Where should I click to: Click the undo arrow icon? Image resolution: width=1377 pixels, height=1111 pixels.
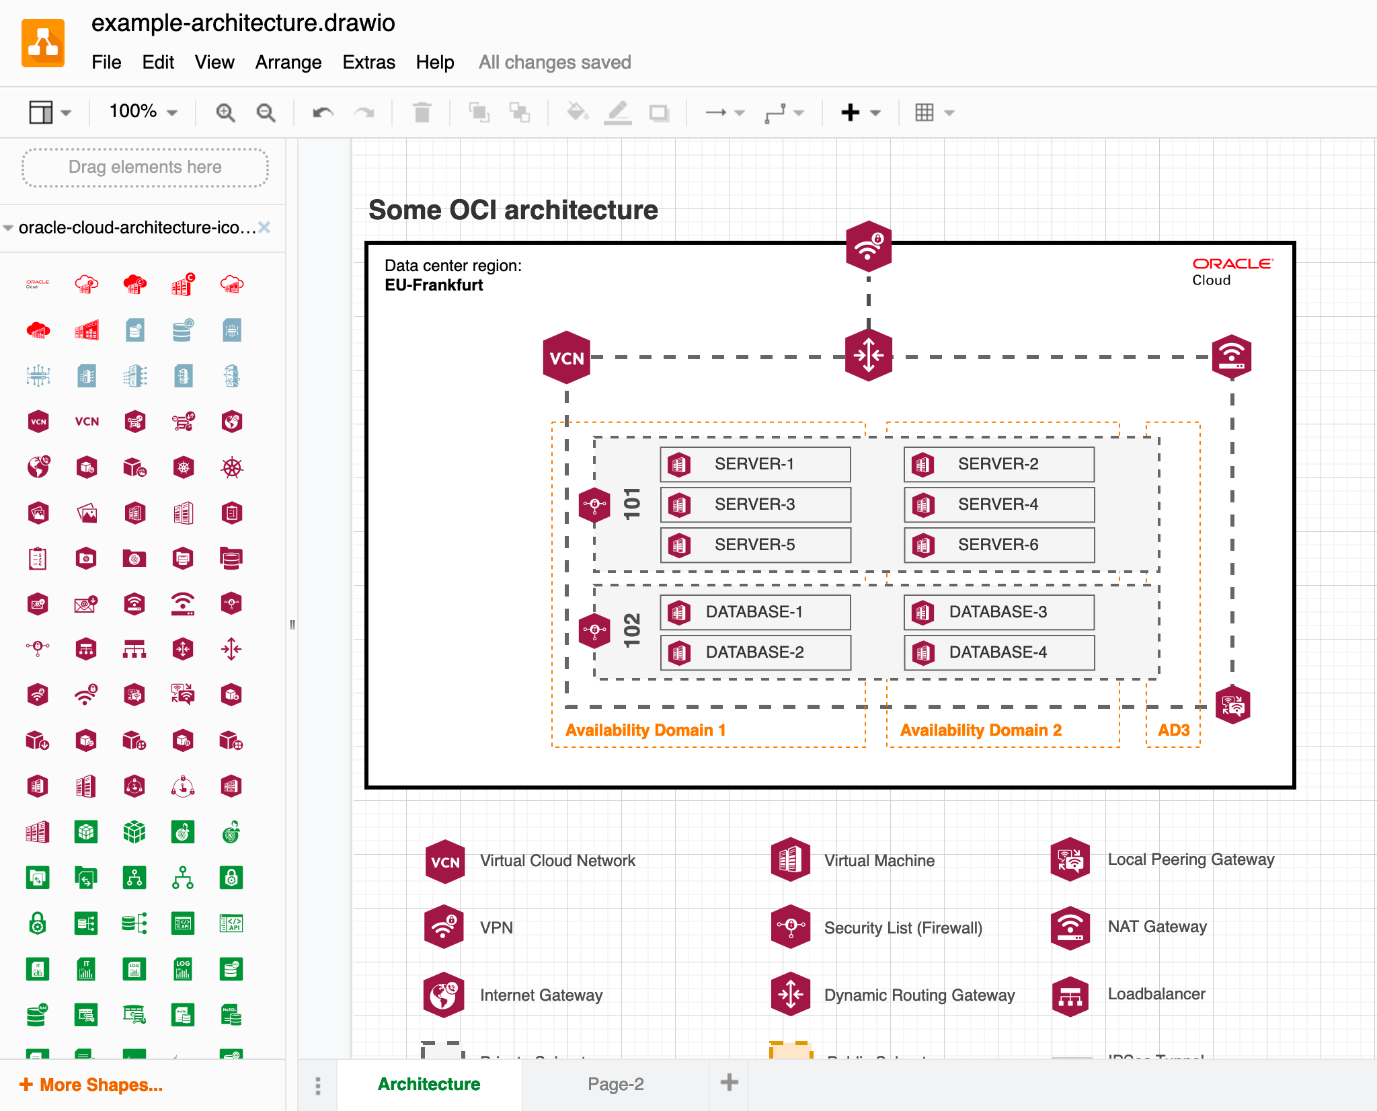[x=323, y=112]
